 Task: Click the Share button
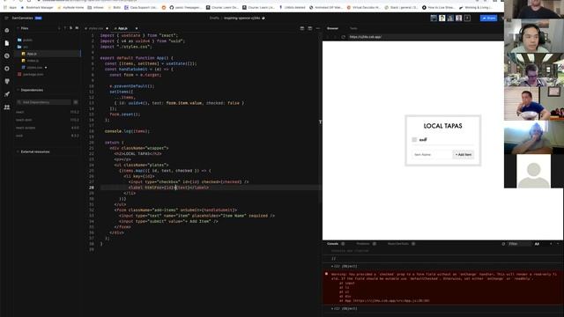[488, 18]
